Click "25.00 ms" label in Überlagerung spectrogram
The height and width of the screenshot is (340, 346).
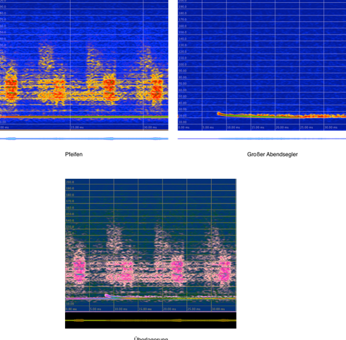click(x=194, y=309)
